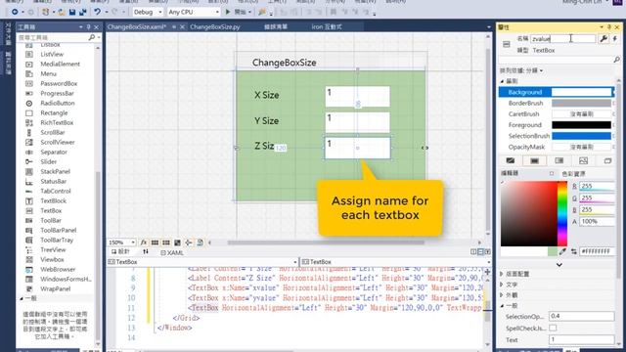Click the green Start debugging arrow

(x=228, y=12)
